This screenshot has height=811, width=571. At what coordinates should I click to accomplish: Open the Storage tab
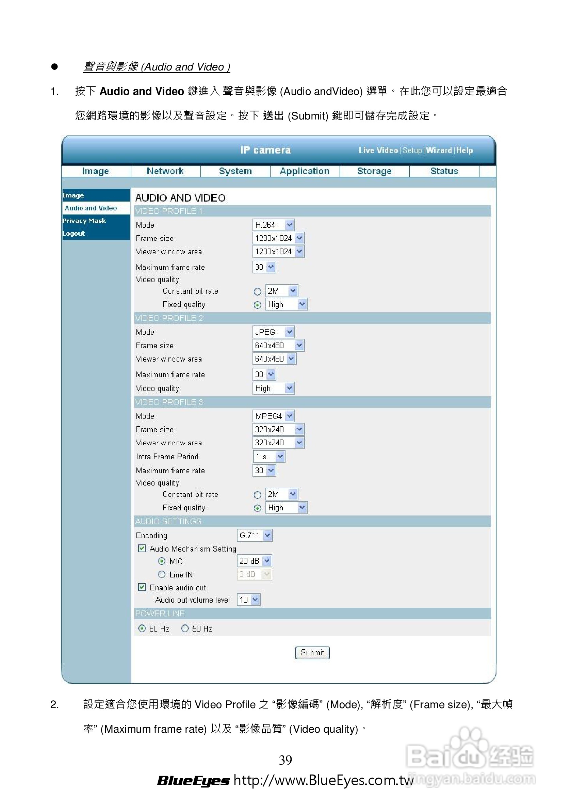coord(374,171)
